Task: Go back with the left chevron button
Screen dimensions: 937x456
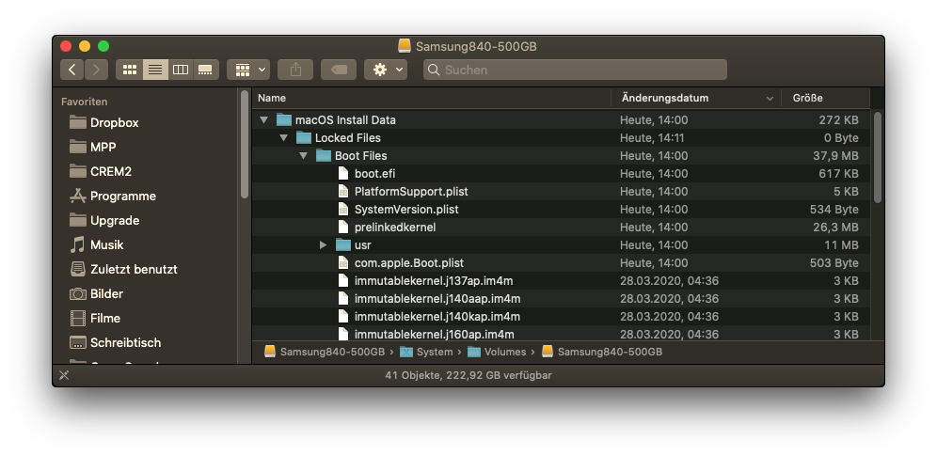Action: (71, 70)
